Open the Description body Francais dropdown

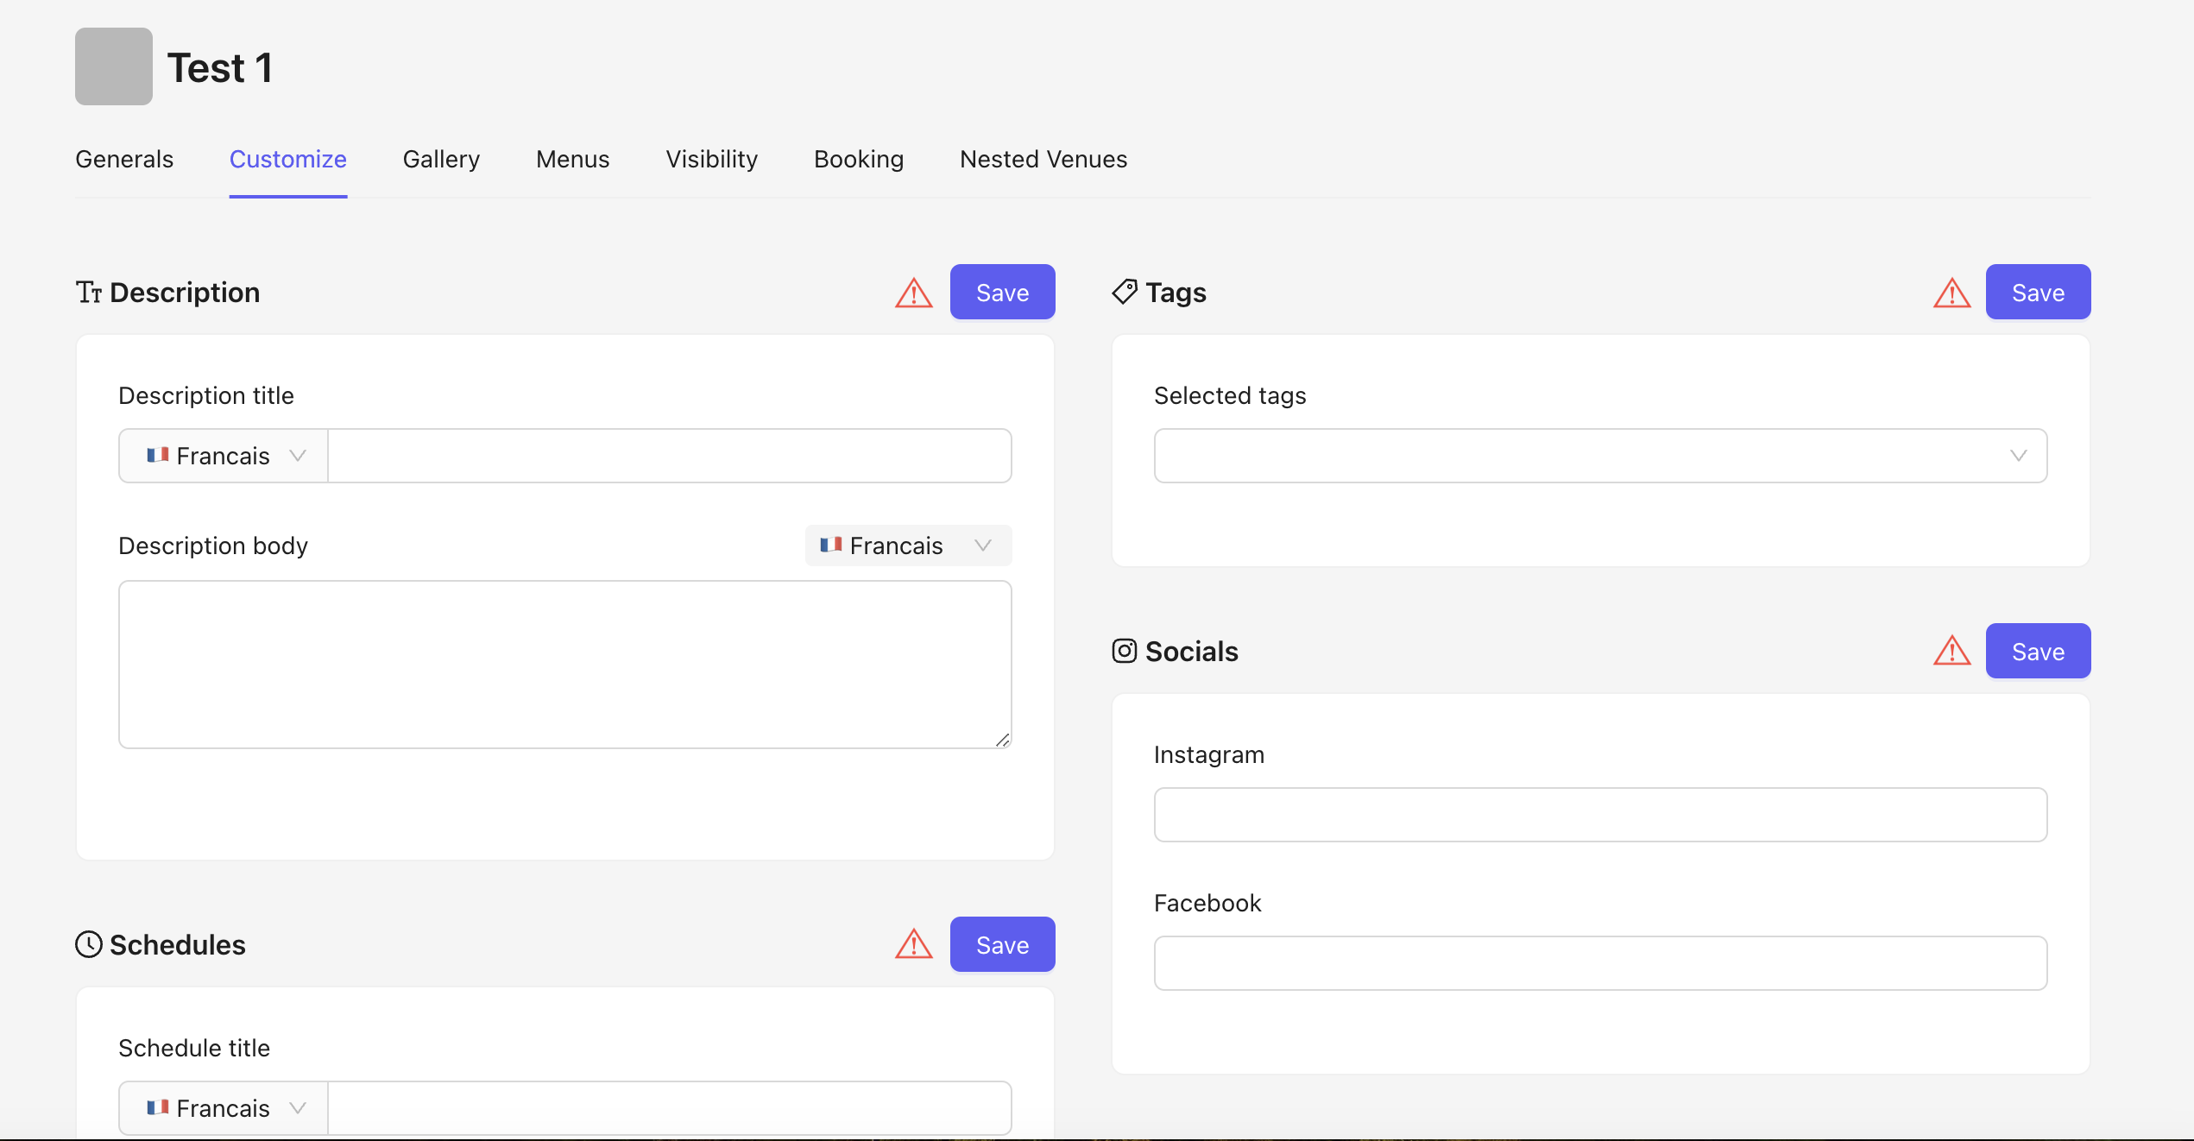click(x=907, y=545)
